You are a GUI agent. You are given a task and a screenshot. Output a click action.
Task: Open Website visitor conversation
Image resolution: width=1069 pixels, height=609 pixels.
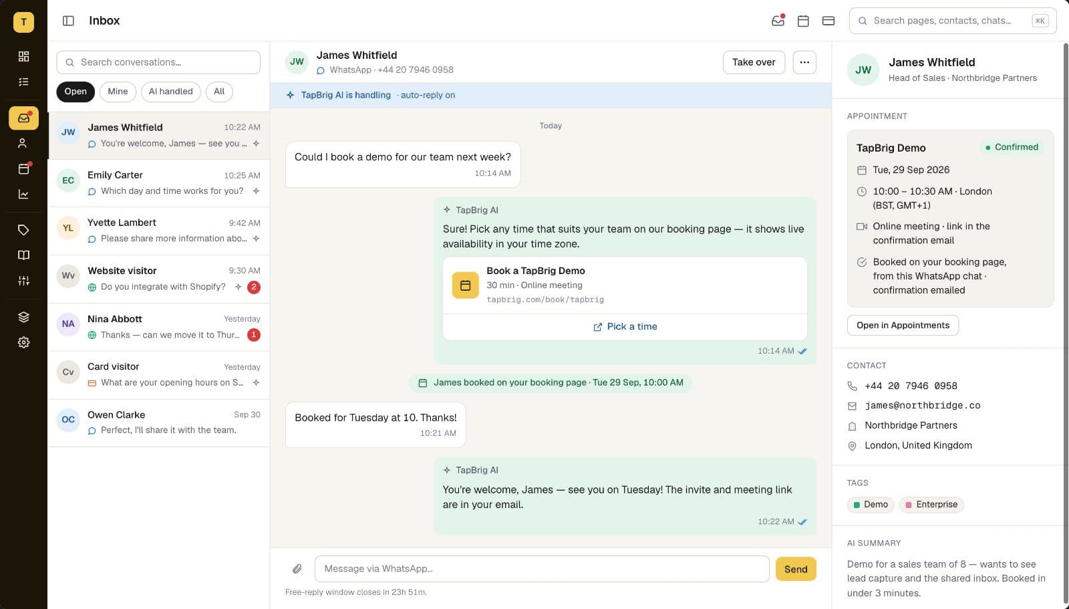[x=158, y=279]
